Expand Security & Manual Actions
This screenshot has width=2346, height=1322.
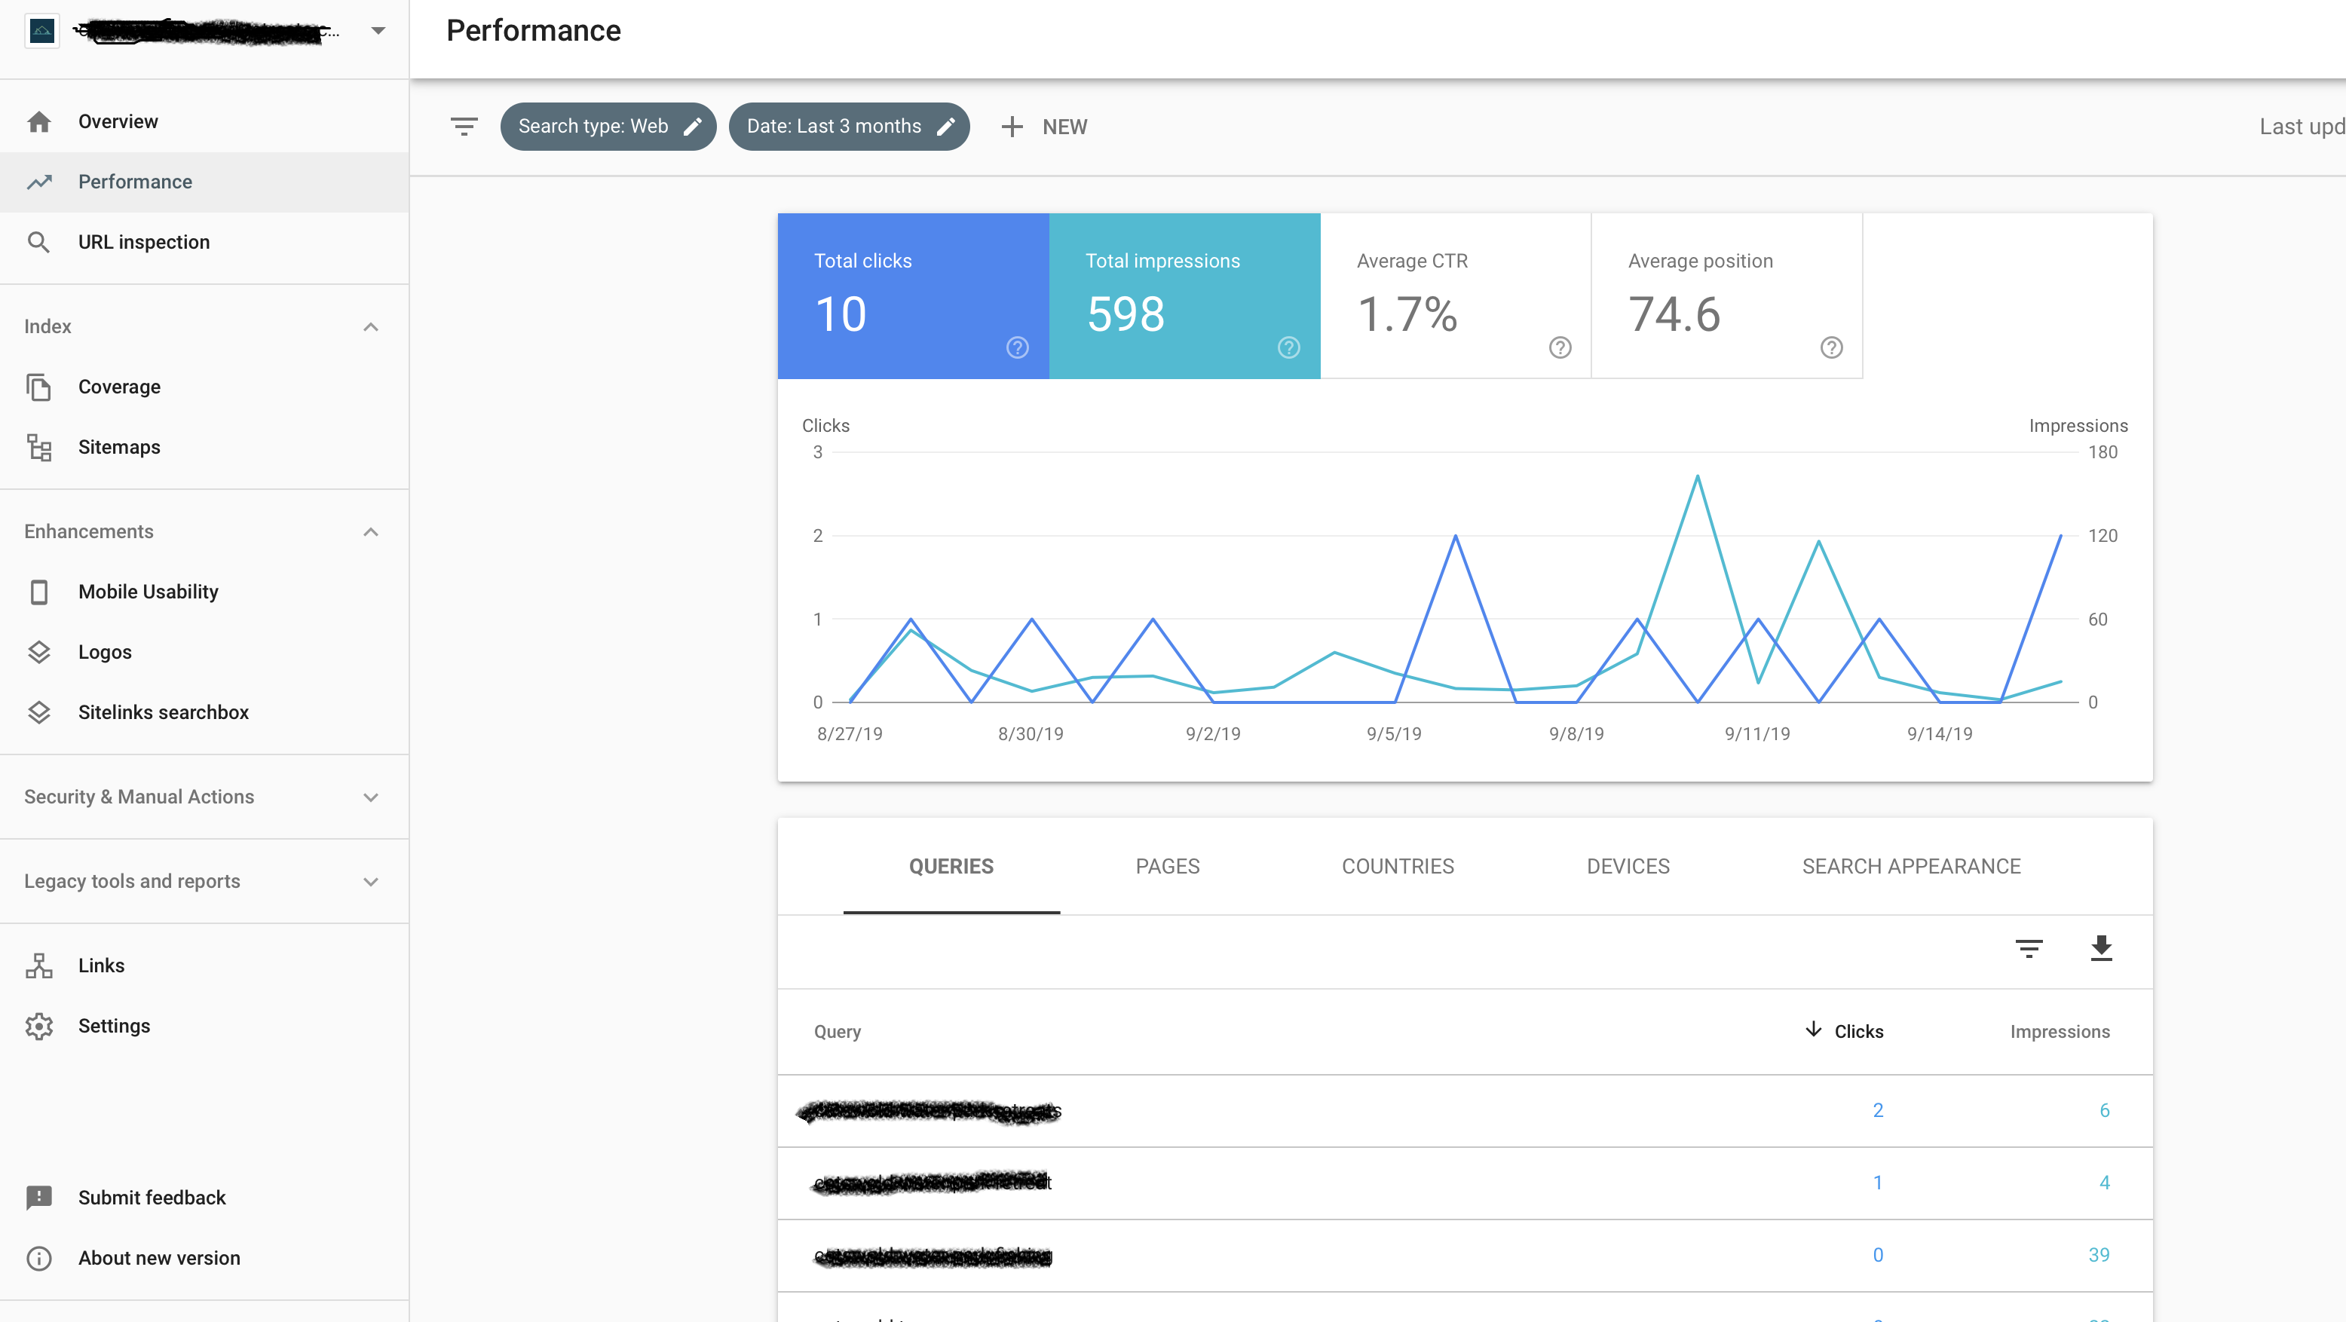(x=369, y=797)
